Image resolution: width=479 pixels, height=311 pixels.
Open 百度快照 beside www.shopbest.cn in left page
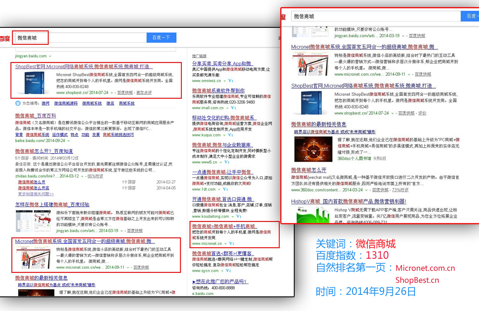point(125,93)
